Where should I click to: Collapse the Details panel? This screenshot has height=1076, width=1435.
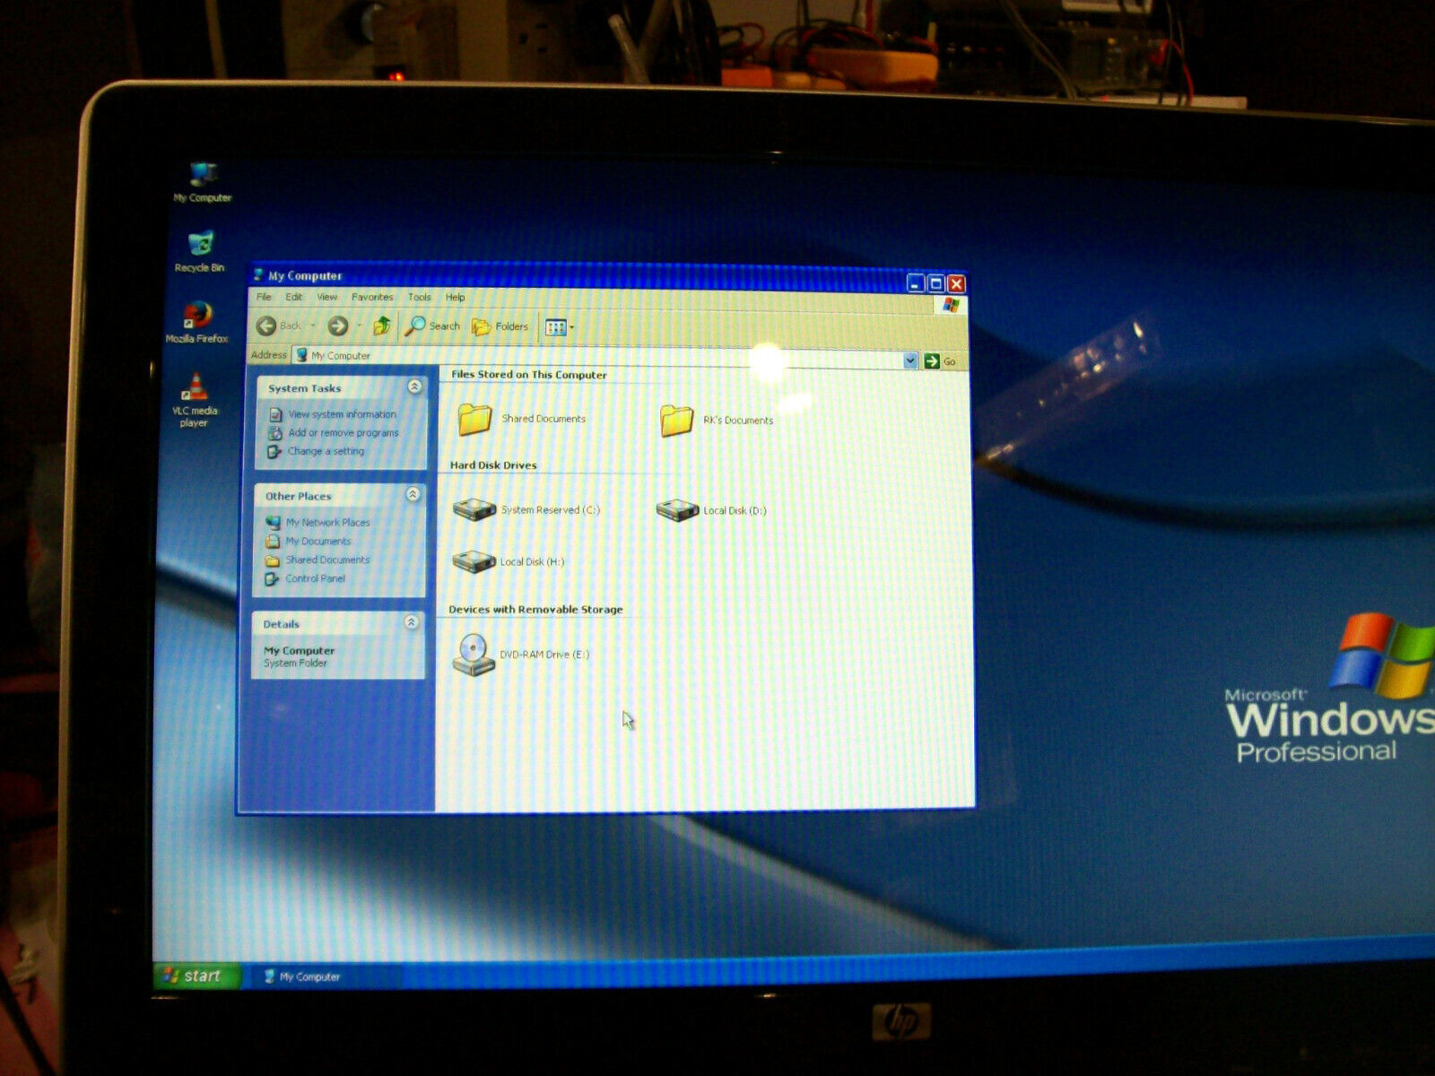coord(412,622)
